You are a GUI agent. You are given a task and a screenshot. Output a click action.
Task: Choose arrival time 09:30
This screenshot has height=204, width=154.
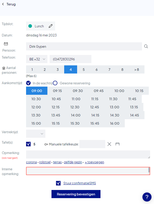tap(78, 91)
